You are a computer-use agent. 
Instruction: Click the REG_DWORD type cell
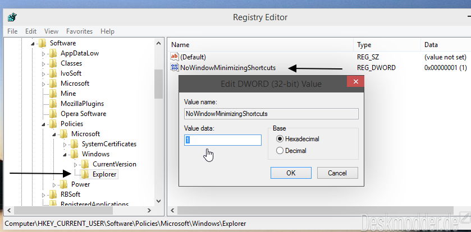(x=376, y=68)
